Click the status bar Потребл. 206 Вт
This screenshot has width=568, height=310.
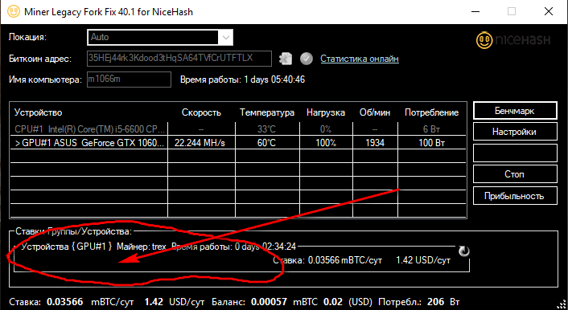tap(418, 302)
